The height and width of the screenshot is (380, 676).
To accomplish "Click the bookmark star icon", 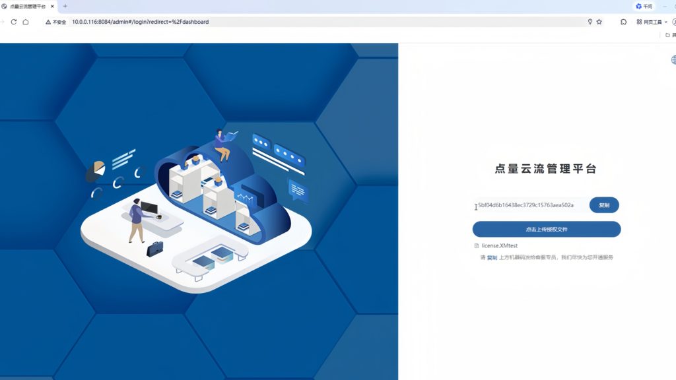I will coord(599,22).
